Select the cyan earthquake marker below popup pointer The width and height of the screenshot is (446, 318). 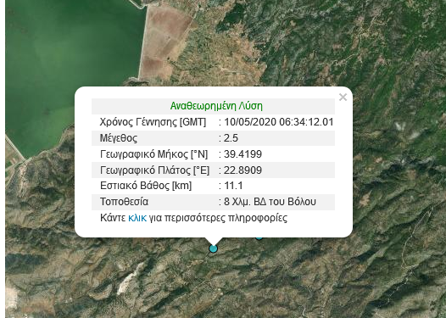point(213,248)
